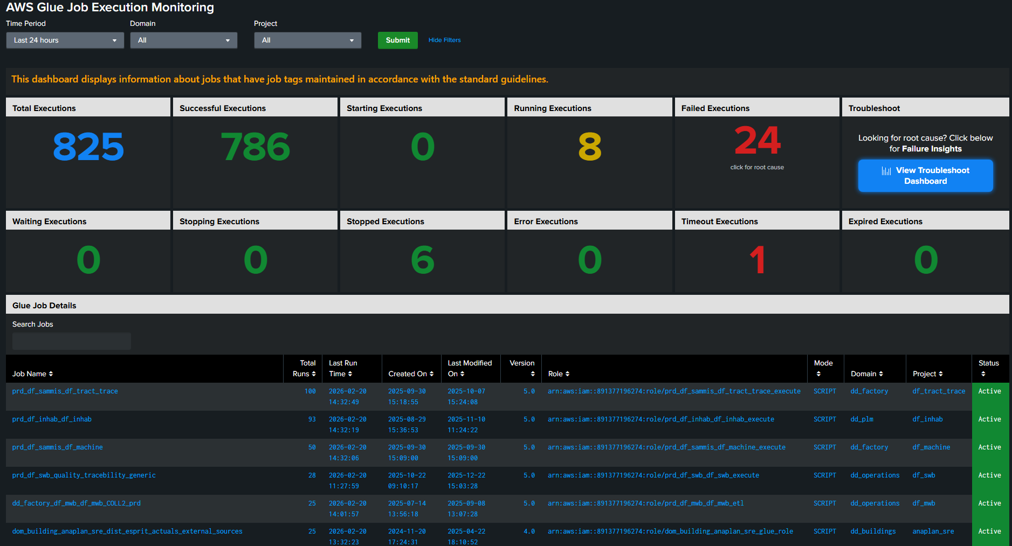
Task: Click the Expired Executions value 0
Action: (926, 260)
